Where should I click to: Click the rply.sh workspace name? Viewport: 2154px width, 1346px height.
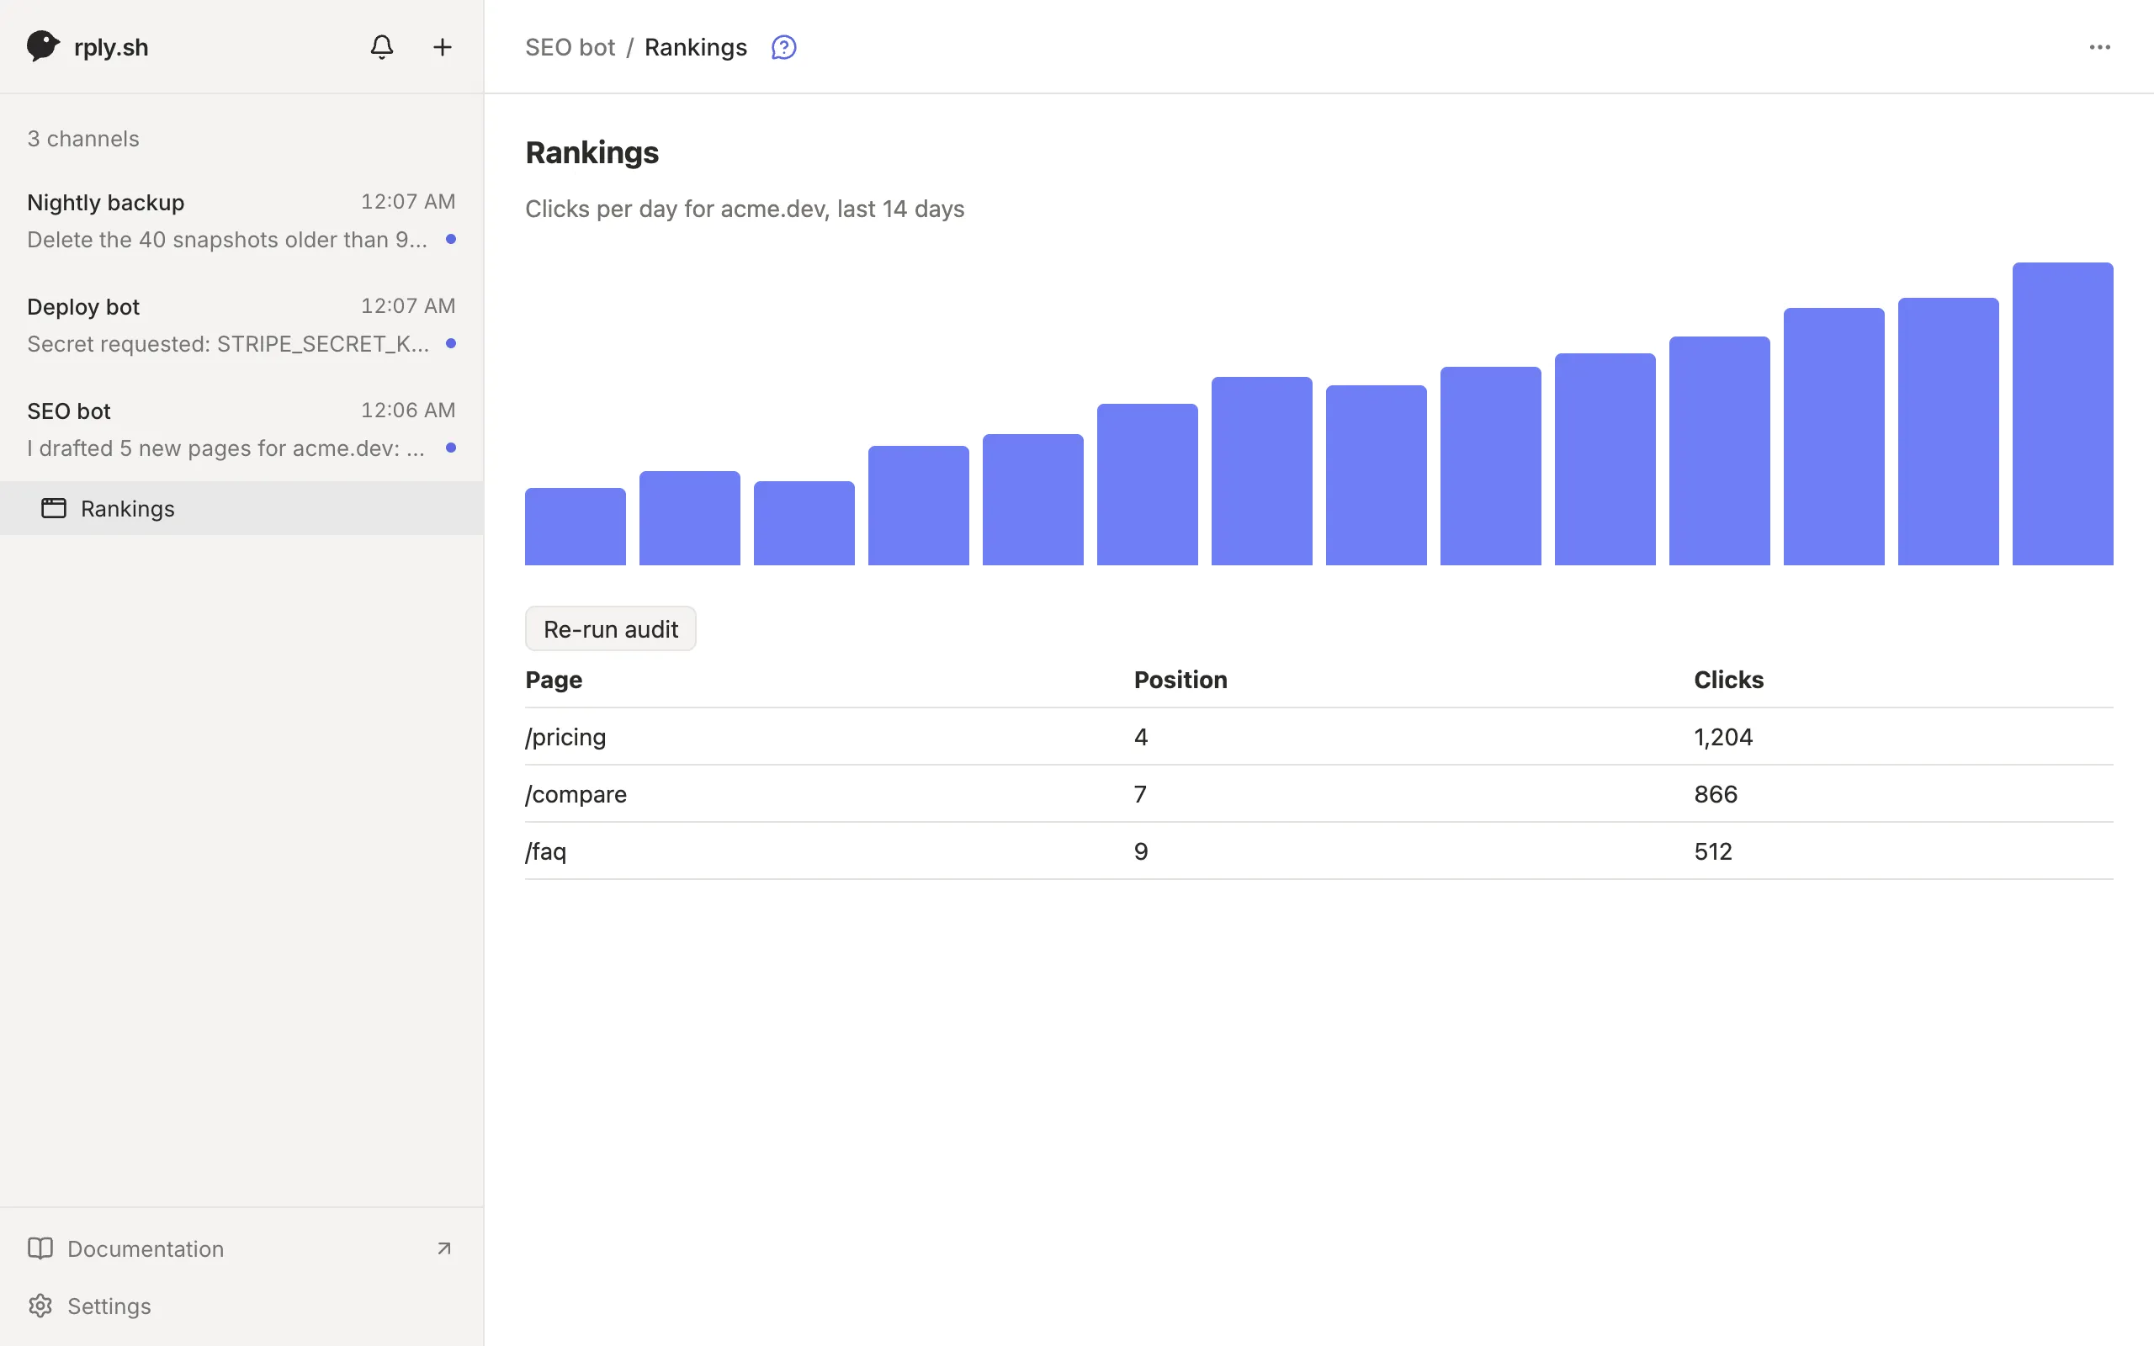click(x=111, y=47)
